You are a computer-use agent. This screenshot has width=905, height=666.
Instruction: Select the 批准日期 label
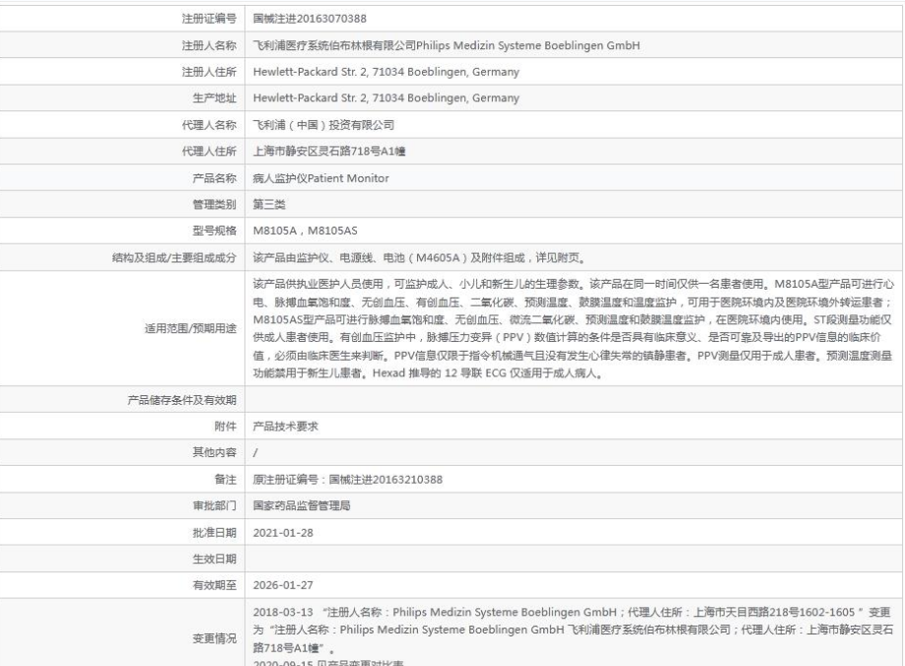214,533
